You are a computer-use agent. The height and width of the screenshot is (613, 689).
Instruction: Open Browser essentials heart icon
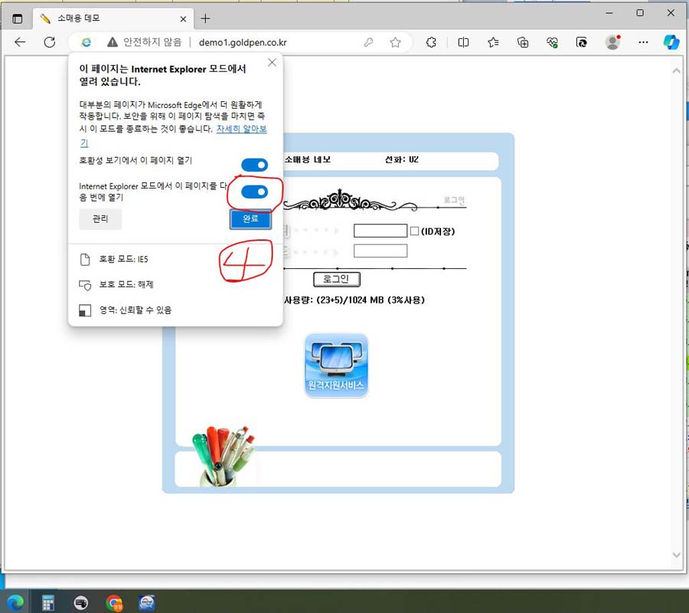(x=552, y=42)
